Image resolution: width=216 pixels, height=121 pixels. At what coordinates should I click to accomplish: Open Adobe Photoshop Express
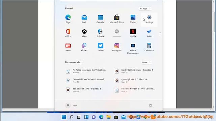[133, 48]
